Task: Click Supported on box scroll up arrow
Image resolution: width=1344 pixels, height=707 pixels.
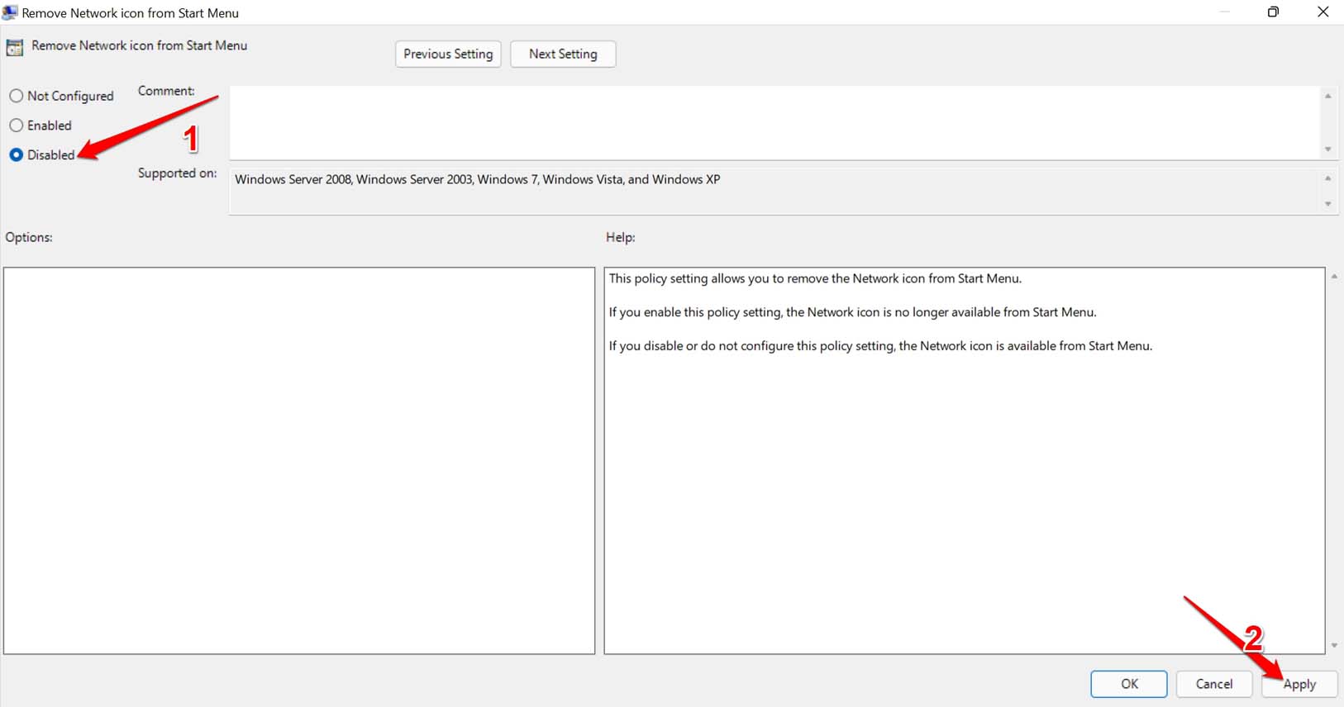Action: tap(1328, 178)
